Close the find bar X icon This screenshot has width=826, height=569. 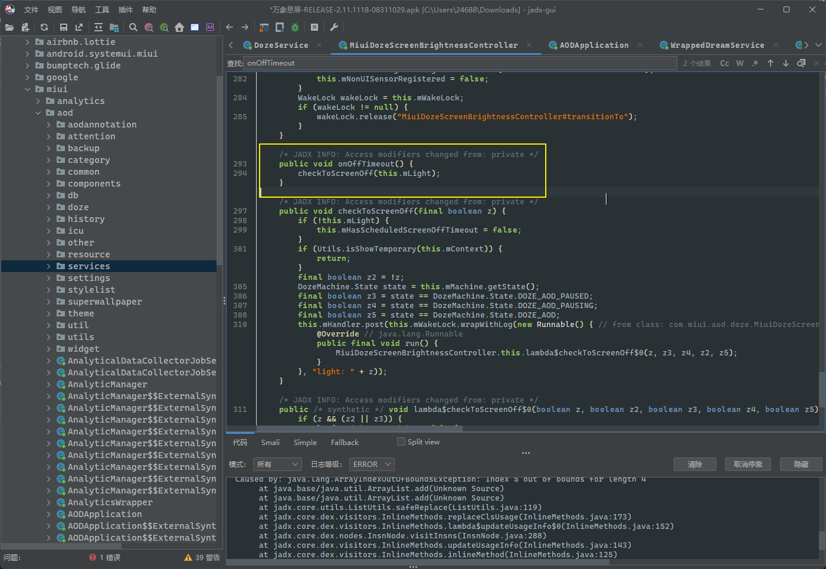(817, 63)
